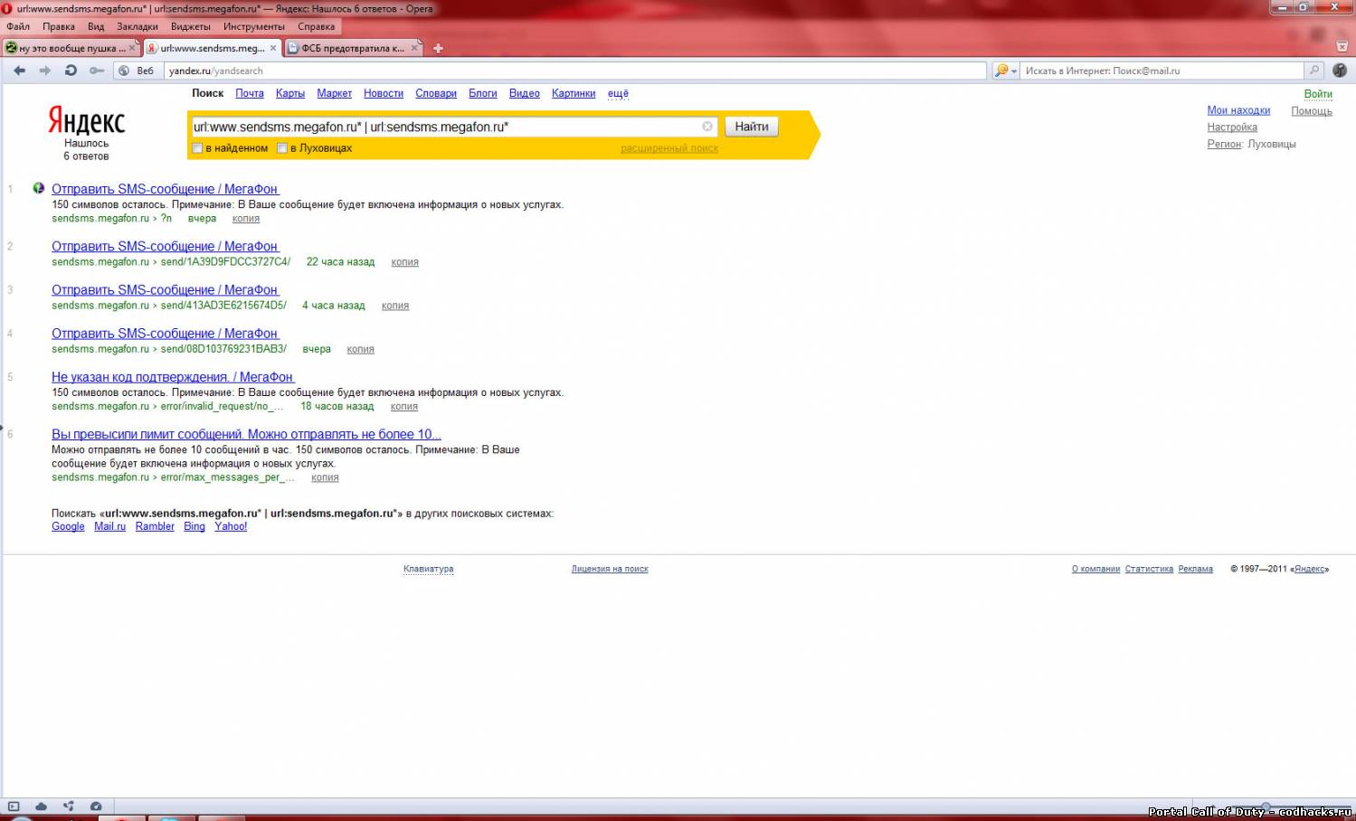The image size is (1356, 821).
Task: Open the Файл menu
Action: (18, 26)
